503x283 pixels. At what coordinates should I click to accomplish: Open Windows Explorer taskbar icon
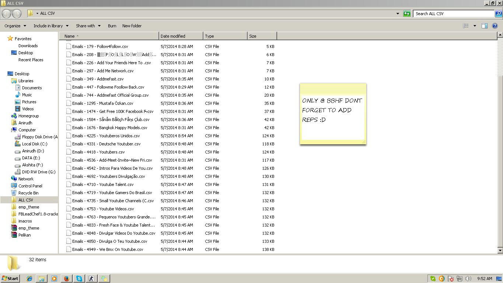coord(42,279)
